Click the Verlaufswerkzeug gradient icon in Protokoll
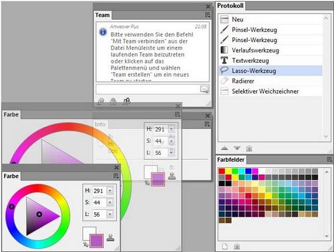334x252 pixels. point(224,50)
